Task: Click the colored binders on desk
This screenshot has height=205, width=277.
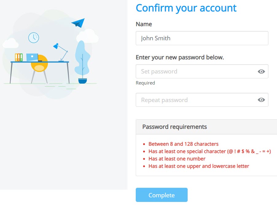Action: coord(19,57)
